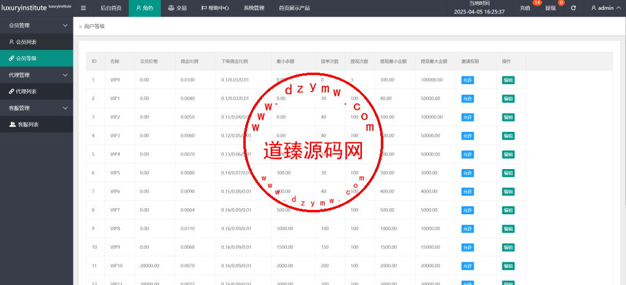Open the 充值 recharge notifications
This screenshot has height=285, width=626.
point(525,8)
